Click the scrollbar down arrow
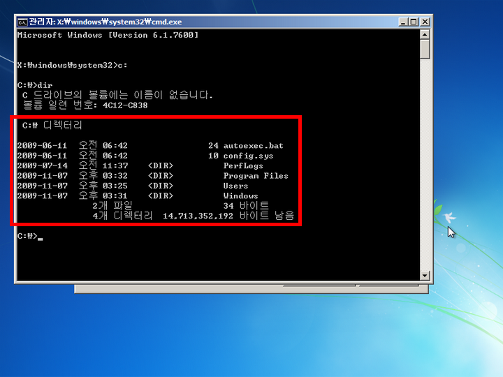Image resolution: width=503 pixels, height=377 pixels. coord(425,275)
